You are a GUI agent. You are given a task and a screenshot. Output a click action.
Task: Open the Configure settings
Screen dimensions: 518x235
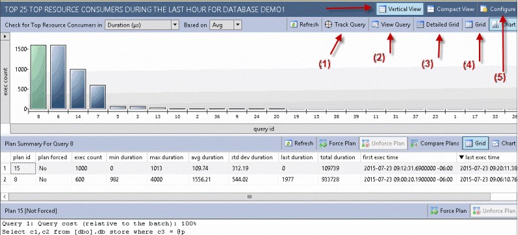point(498,9)
